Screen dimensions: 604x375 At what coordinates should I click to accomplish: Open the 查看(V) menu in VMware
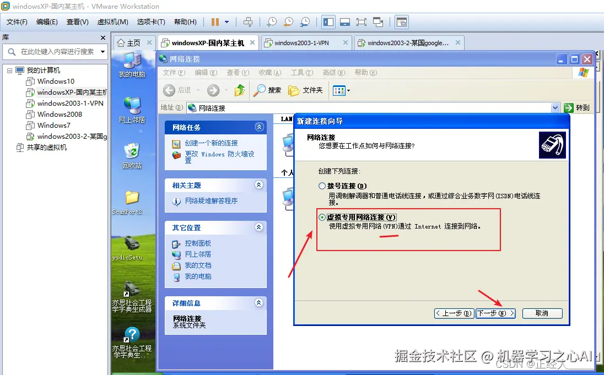click(77, 22)
